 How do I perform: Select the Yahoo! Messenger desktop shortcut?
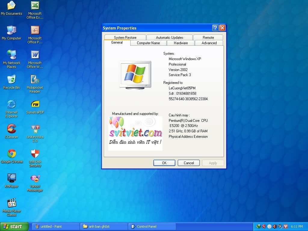[35, 183]
